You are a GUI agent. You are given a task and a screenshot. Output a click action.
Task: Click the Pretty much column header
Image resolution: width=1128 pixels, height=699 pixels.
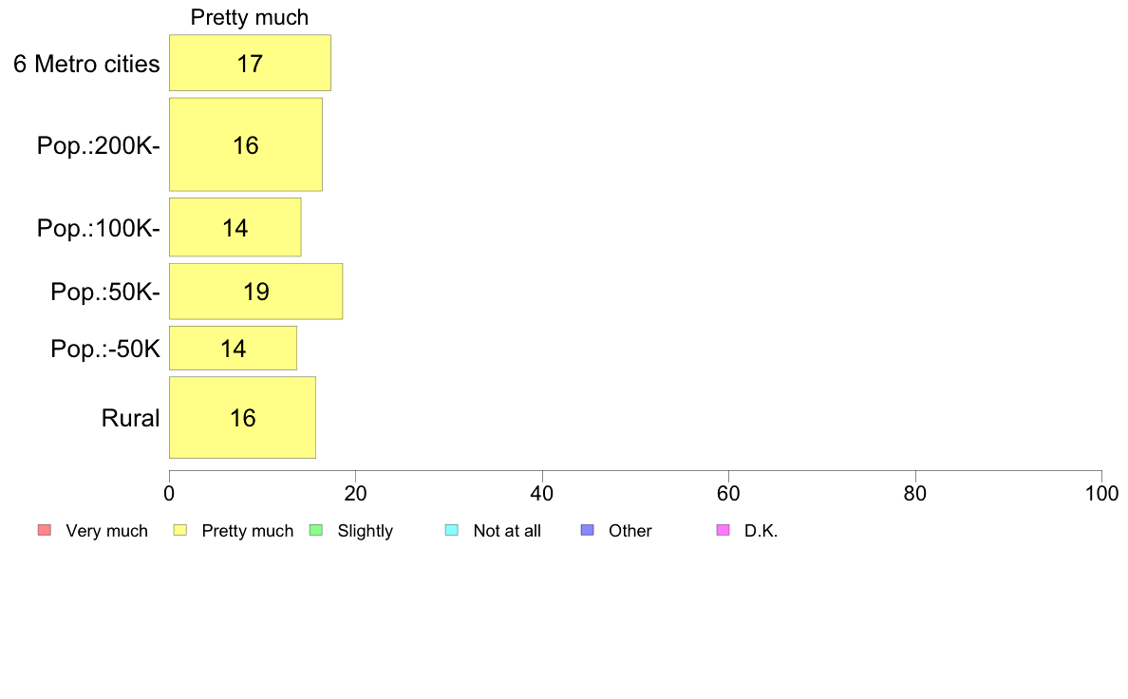(250, 17)
